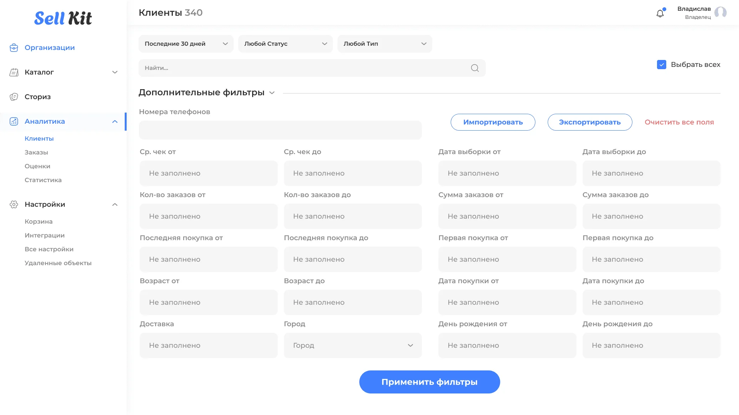This screenshot has width=739, height=415.
Task: Open the Любой Статус dropdown
Action: point(285,43)
